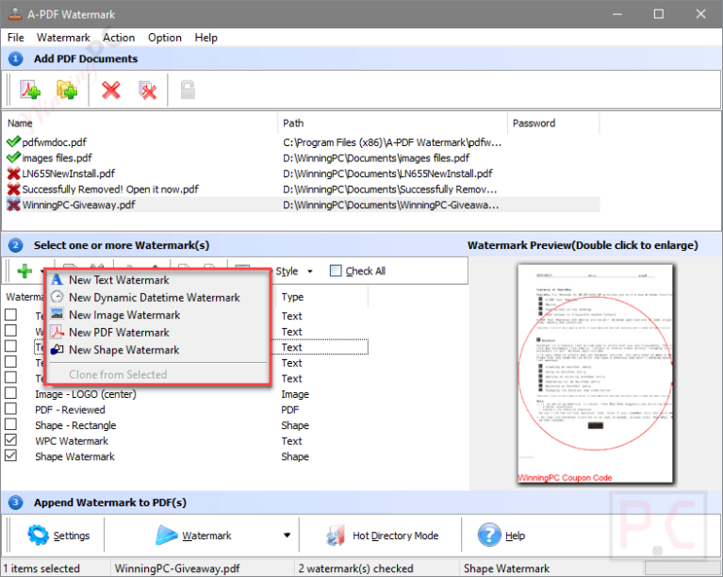Click the A-PDF Watermark title bar app icon
The height and width of the screenshot is (577, 723).
tap(15, 14)
